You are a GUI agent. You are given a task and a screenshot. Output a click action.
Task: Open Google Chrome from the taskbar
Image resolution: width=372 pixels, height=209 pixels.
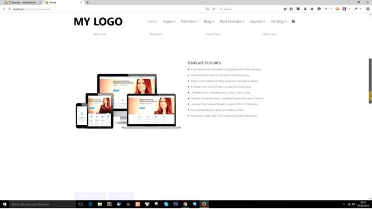click(x=185, y=204)
